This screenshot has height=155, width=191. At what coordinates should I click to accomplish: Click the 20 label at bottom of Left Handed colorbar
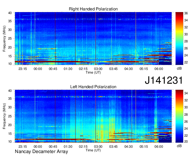(x=186, y=142)
